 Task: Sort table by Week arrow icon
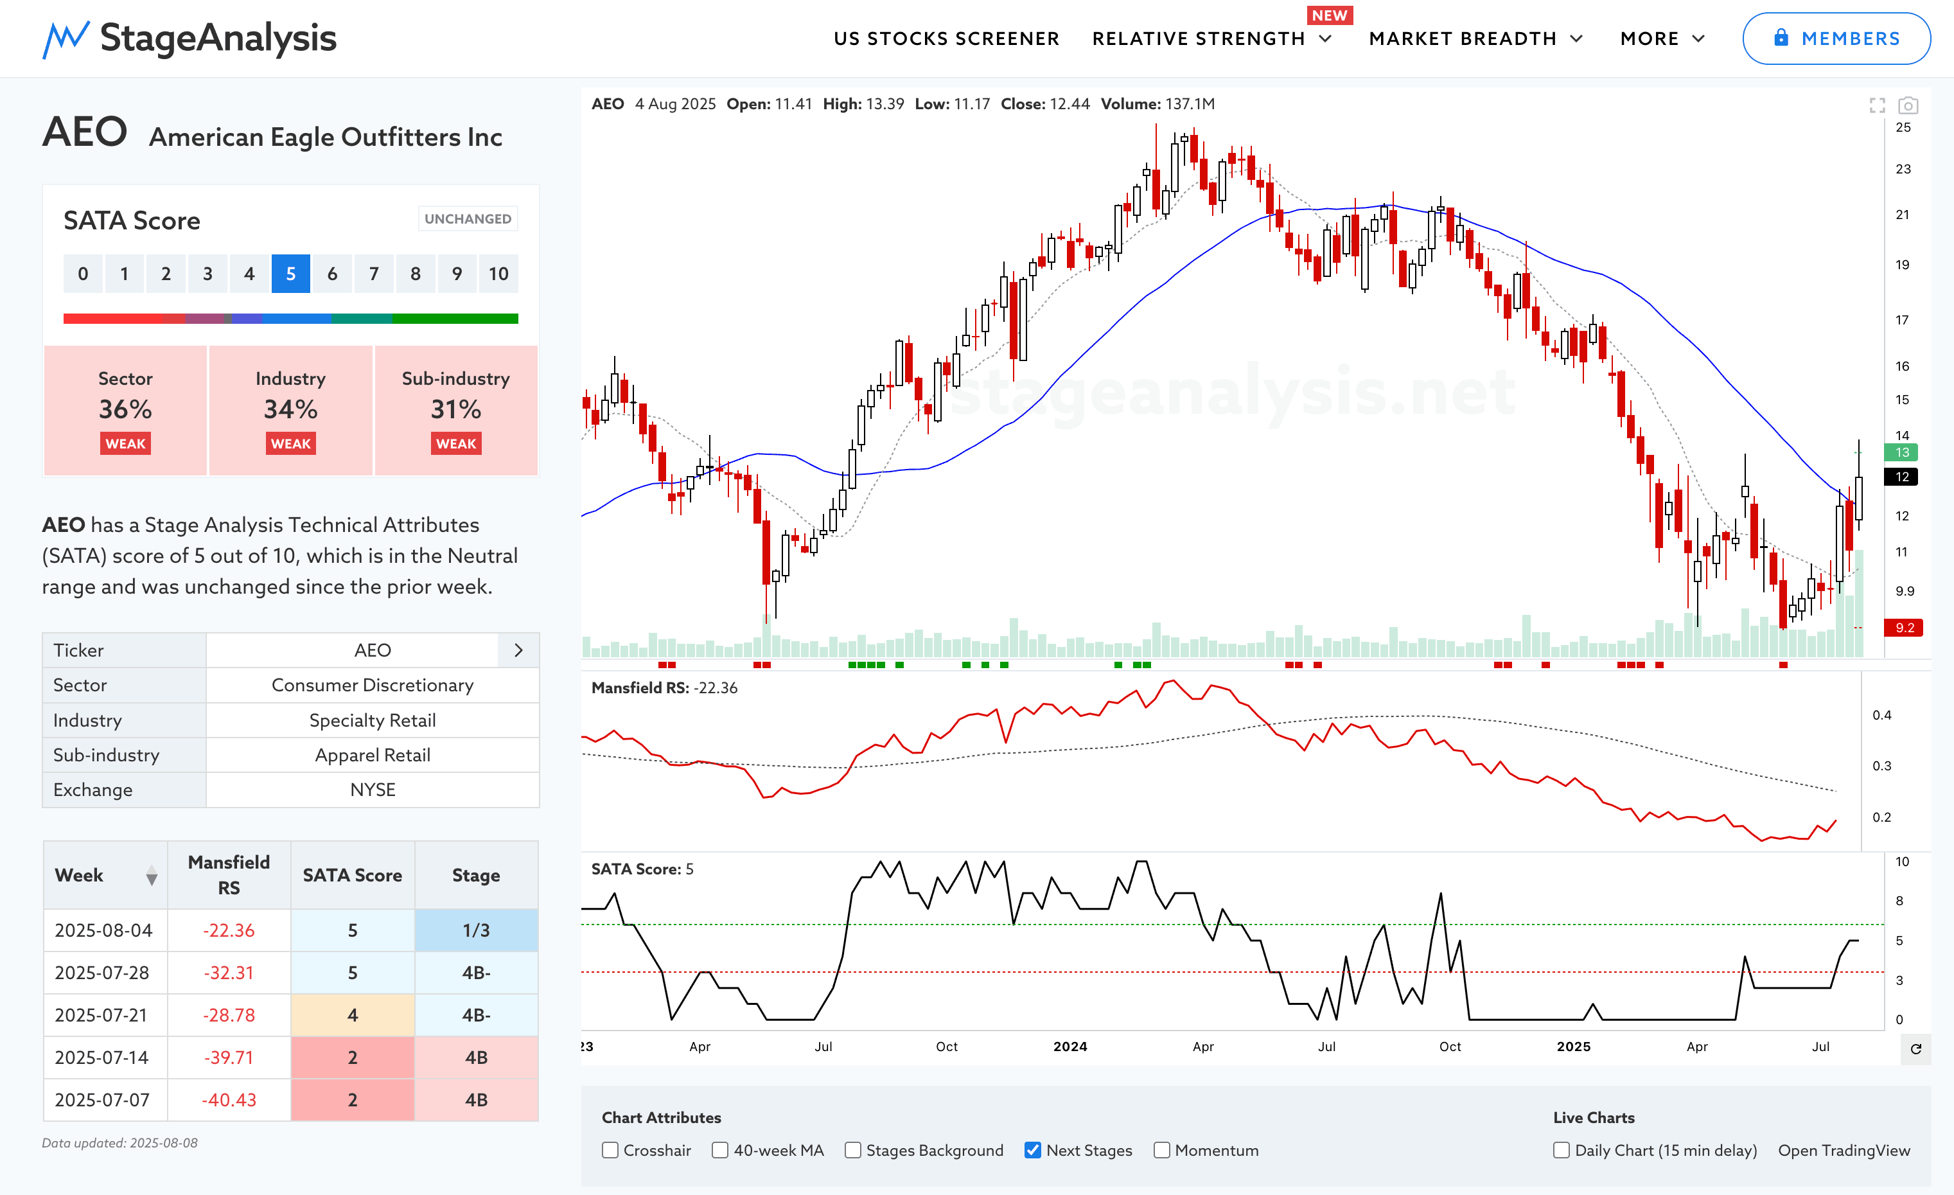pos(152,876)
